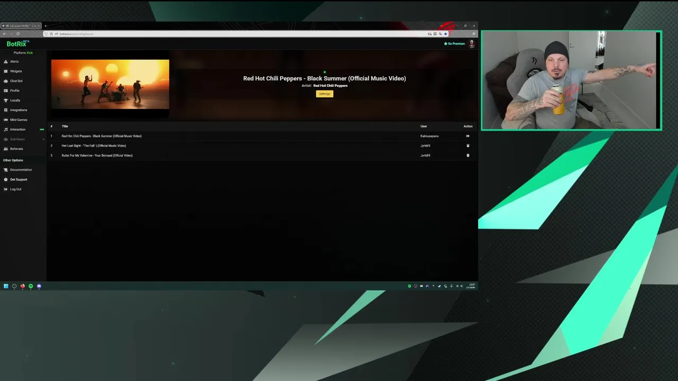Open Mini-Games in the sidebar
Screen dimensions: 678x381
(15, 120)
